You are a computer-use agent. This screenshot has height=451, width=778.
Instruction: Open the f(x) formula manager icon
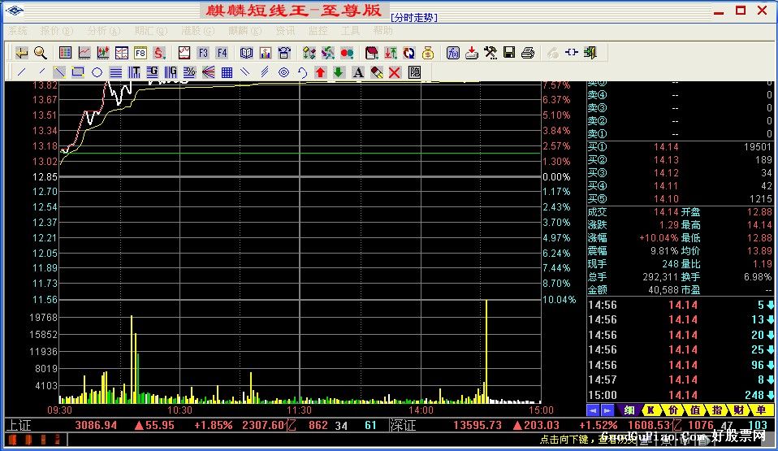(452, 53)
